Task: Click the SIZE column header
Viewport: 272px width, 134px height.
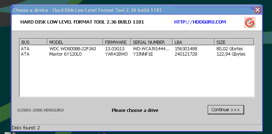Action: point(235,42)
